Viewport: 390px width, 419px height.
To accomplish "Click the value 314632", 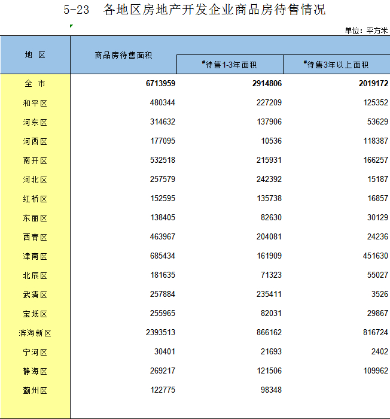I will [163, 122].
